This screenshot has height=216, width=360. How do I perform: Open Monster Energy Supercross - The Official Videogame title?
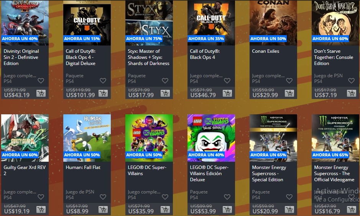[x=334, y=174]
